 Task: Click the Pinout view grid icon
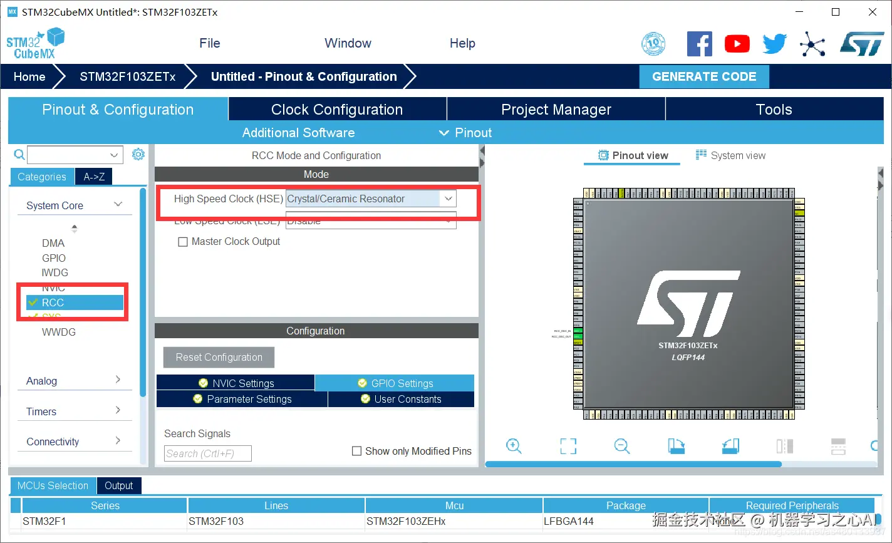tap(603, 155)
